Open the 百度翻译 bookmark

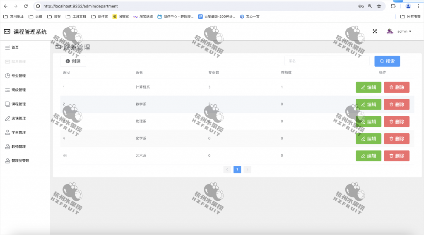click(x=217, y=17)
